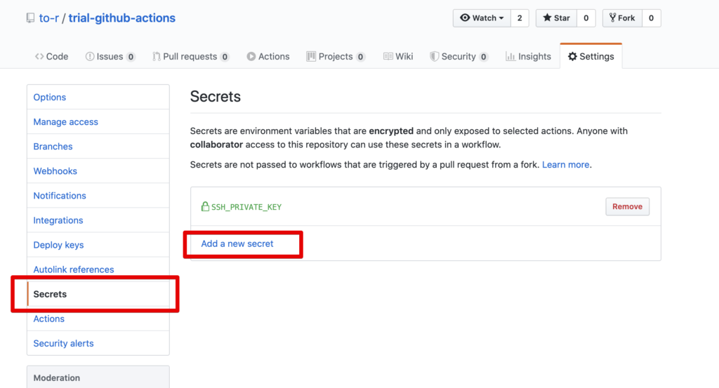
Task: Star the repository
Action: pos(556,18)
